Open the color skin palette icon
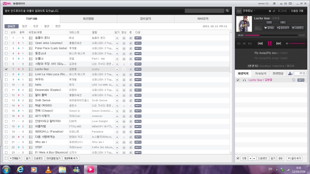Viewport: 310px width, 174px height. tap(274, 4)
